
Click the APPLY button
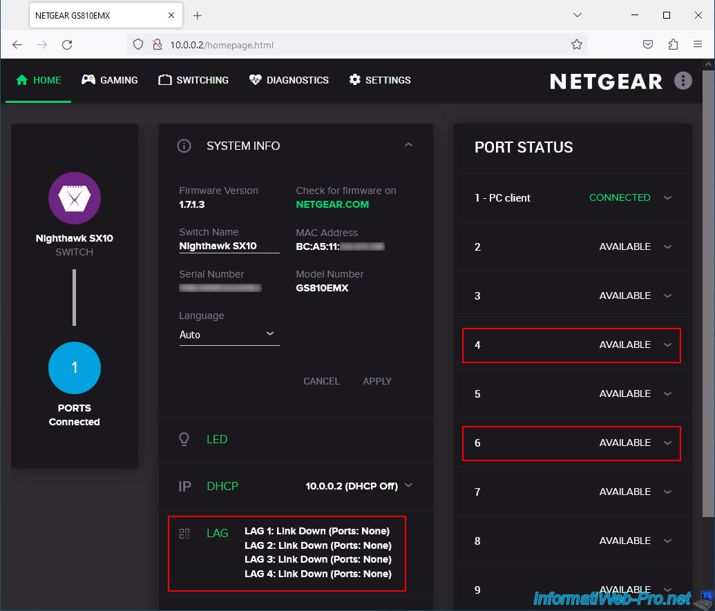coord(377,381)
